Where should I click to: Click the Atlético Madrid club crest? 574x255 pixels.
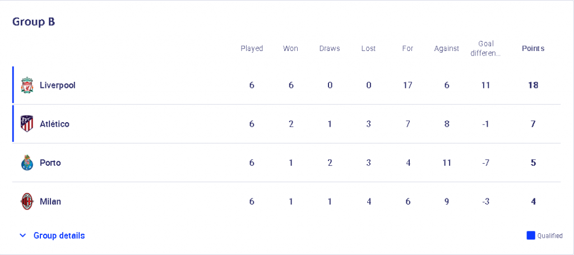(27, 124)
